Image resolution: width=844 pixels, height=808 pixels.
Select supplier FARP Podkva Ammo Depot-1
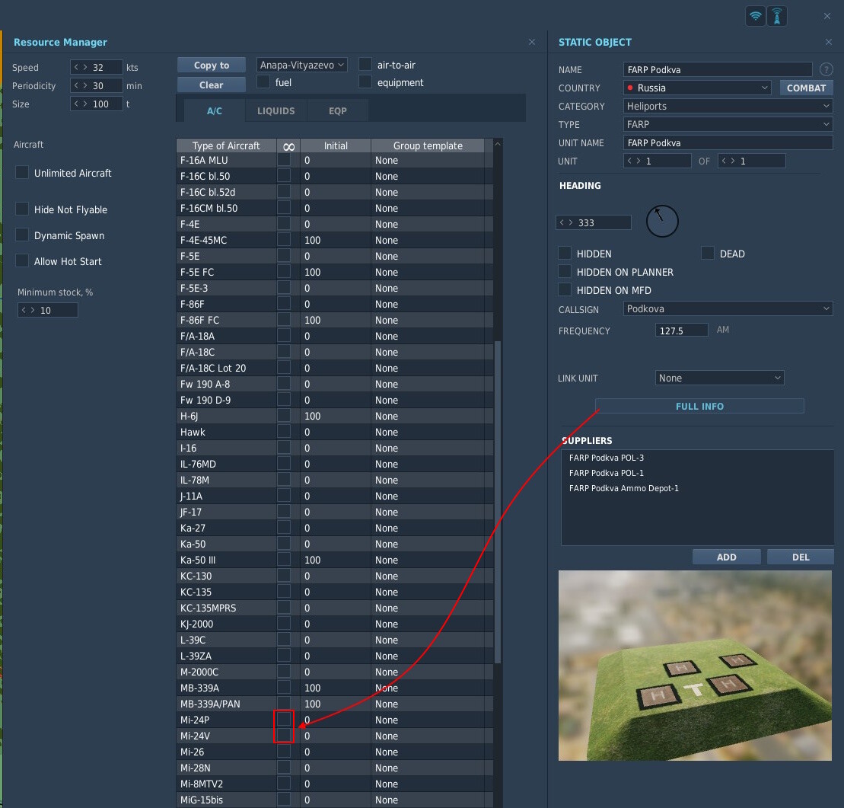pyautogui.click(x=624, y=489)
